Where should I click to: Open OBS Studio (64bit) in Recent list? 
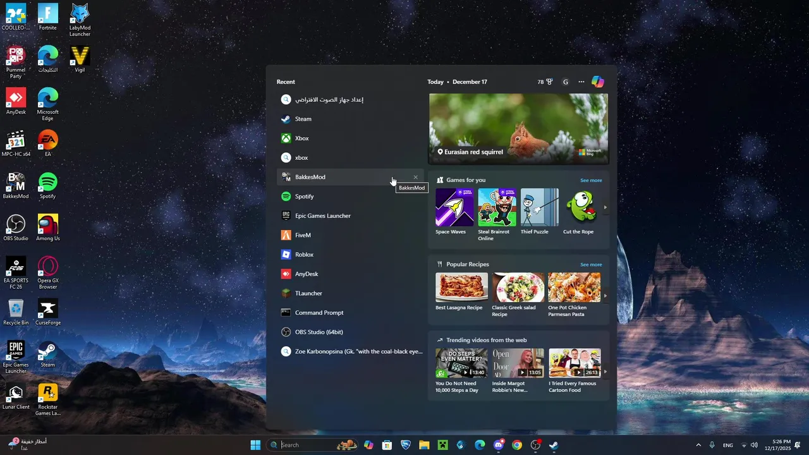350,332
